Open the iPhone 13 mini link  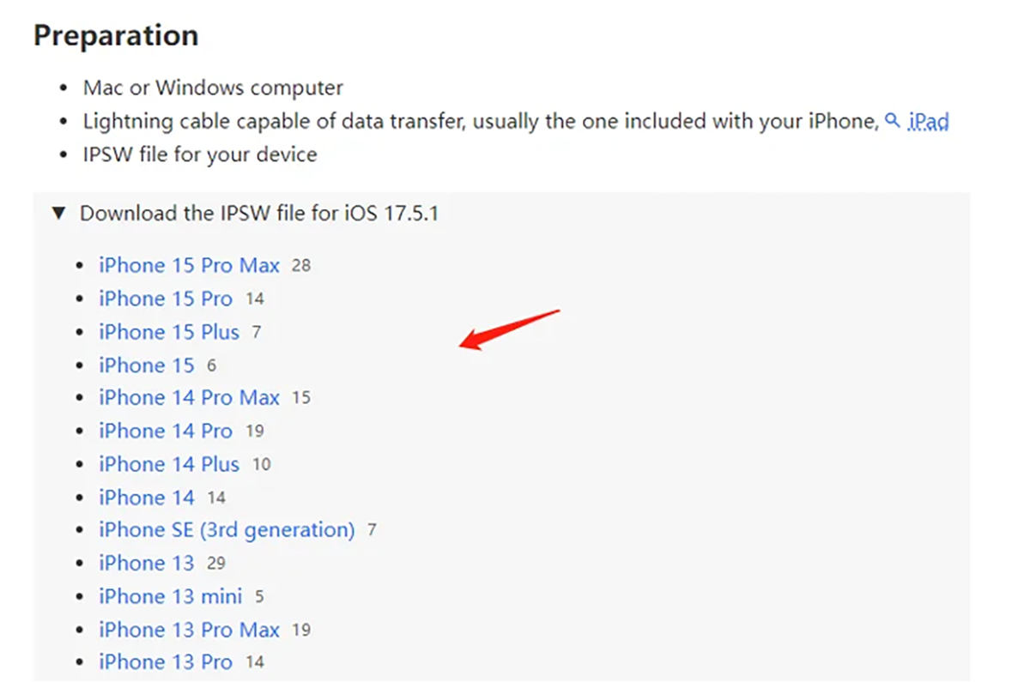point(169,595)
